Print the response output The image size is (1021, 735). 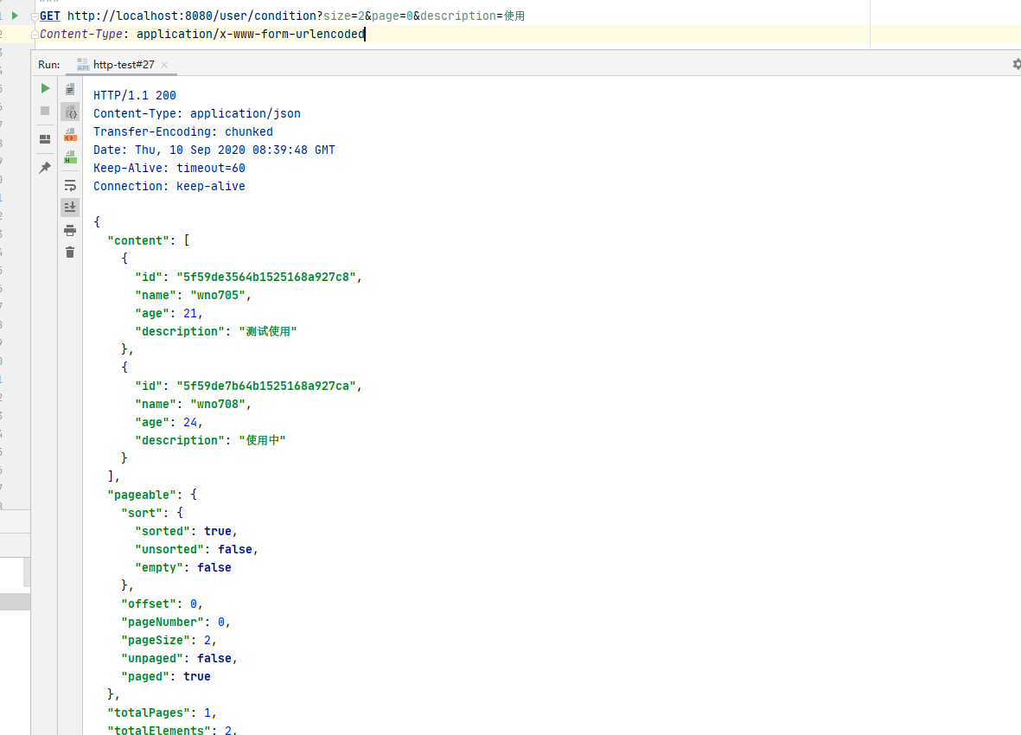(x=70, y=230)
